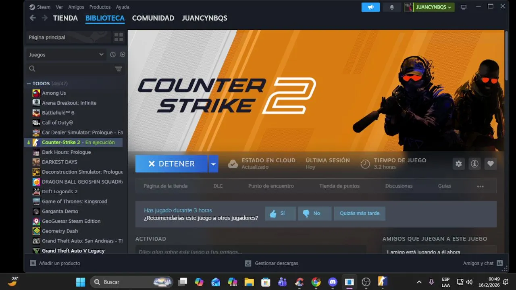516x290 pixels.
Task: Open OBS Studio from taskbar
Action: click(366, 282)
